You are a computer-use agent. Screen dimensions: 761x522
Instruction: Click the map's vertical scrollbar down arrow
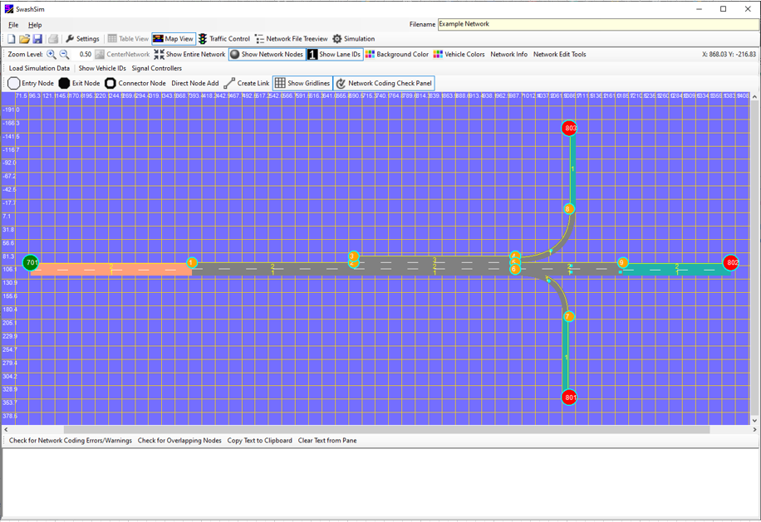click(x=754, y=421)
